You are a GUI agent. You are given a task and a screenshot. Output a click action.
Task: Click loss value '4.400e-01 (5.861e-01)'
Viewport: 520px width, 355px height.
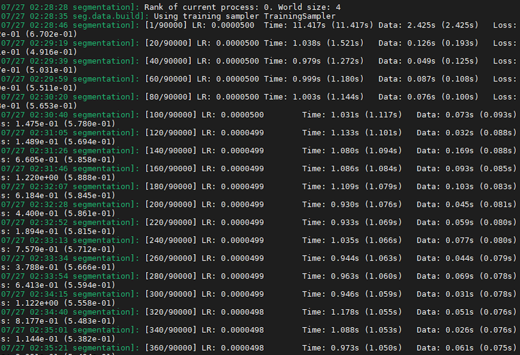click(x=65, y=214)
